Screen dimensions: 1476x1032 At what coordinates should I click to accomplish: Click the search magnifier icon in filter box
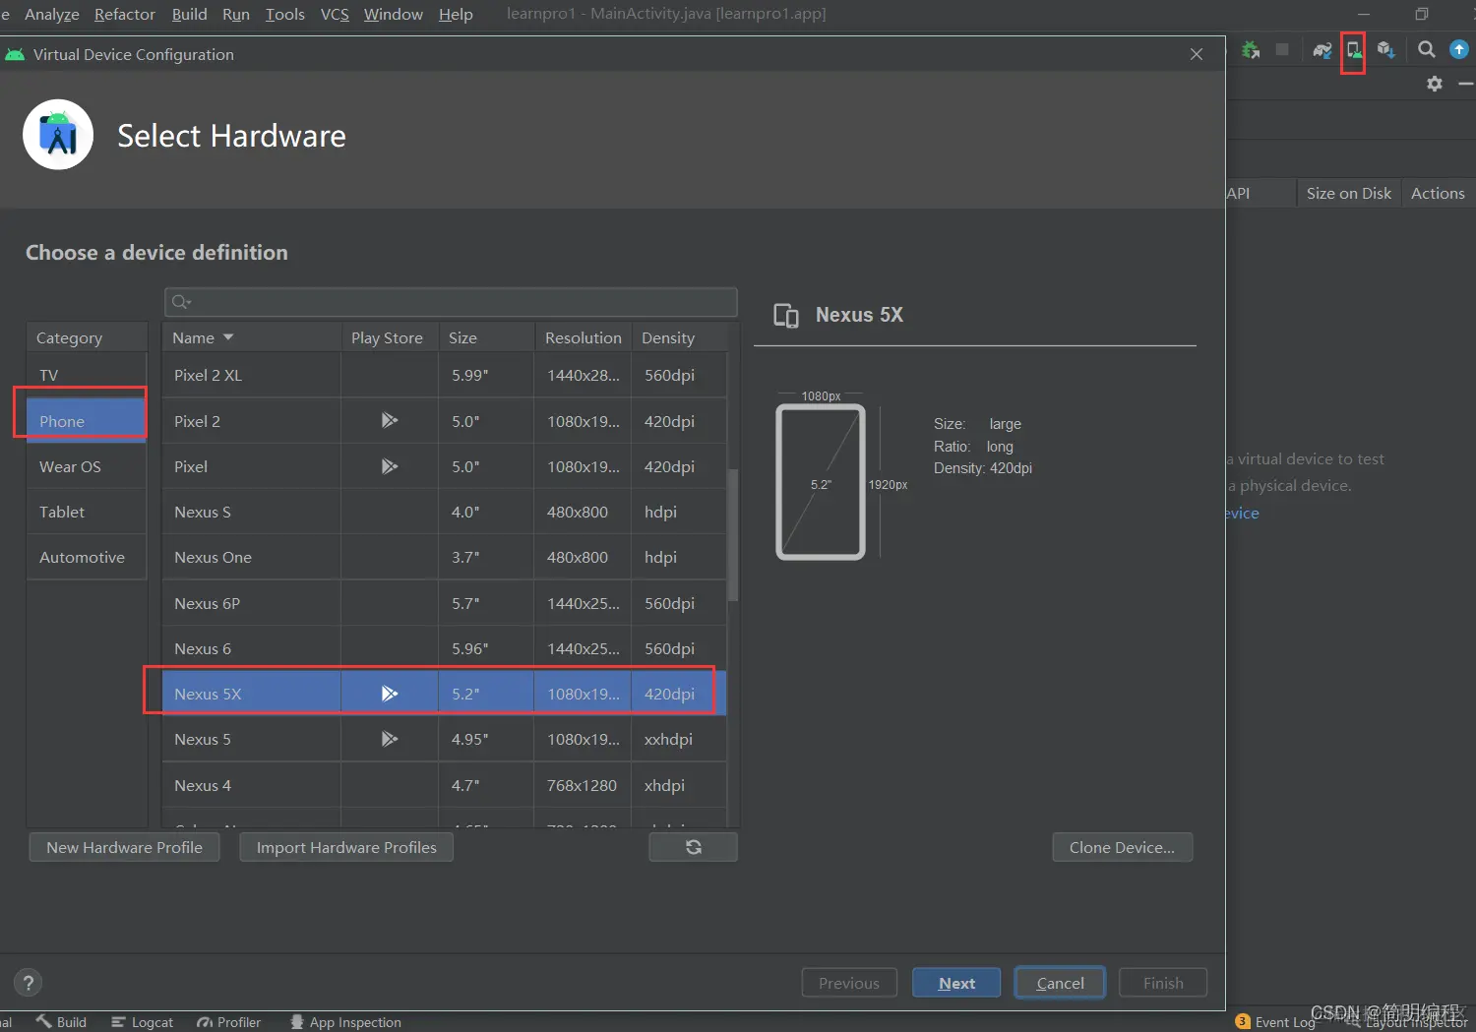pyautogui.click(x=181, y=302)
